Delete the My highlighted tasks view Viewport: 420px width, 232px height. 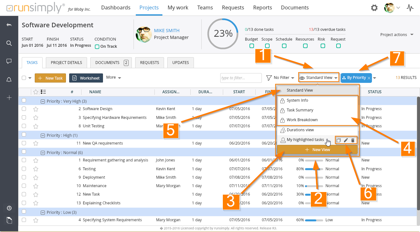click(x=353, y=140)
